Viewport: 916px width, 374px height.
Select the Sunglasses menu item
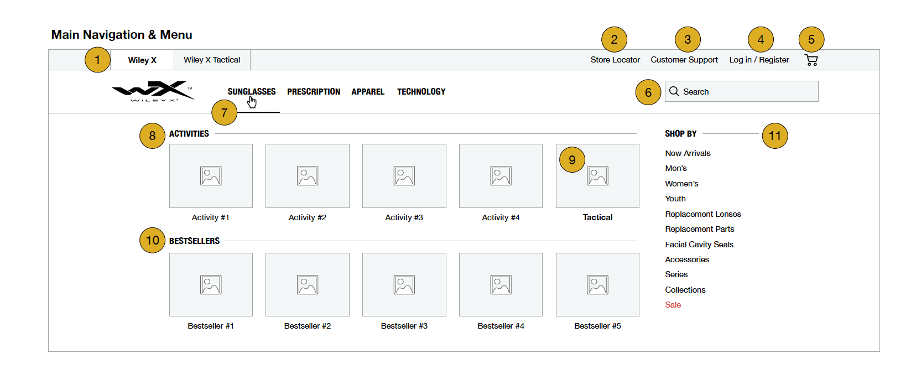click(252, 91)
